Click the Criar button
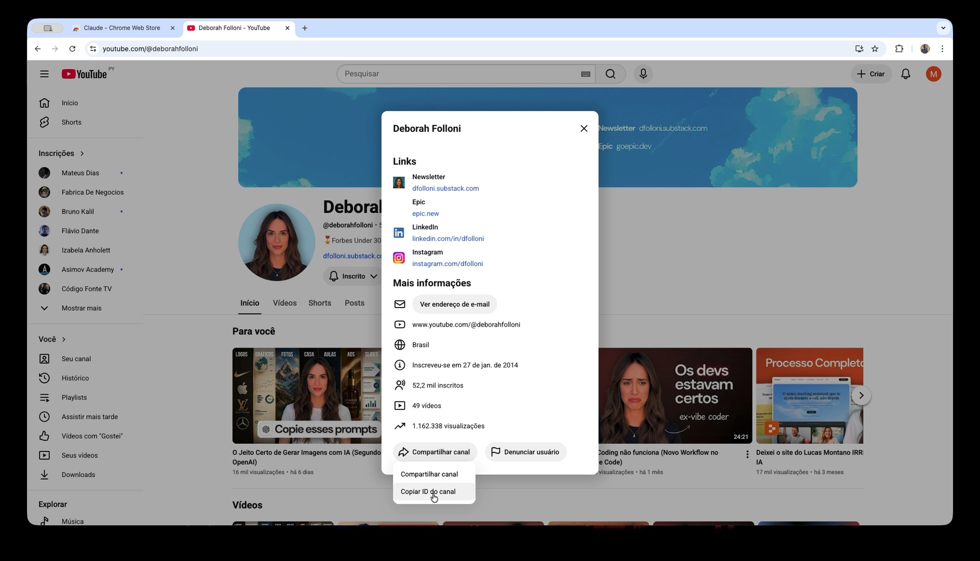Screen dimensions: 980x561 coord(871,74)
